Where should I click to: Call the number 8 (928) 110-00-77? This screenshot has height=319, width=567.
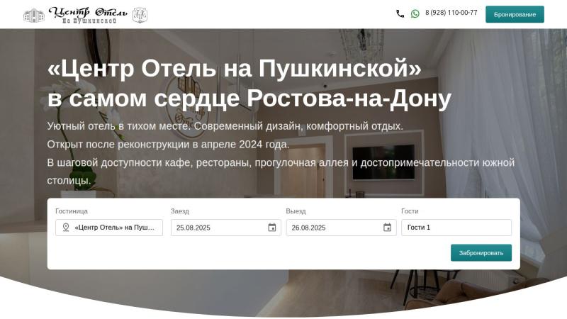(x=451, y=13)
